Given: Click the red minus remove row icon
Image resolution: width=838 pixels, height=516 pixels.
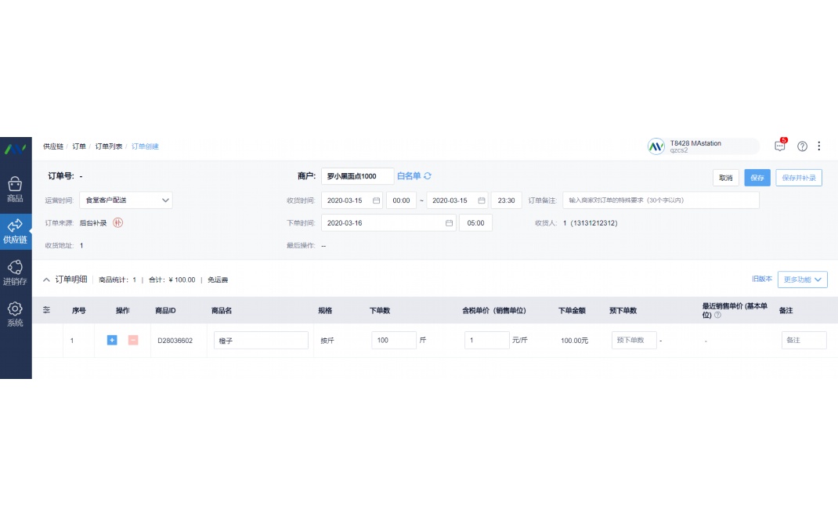Looking at the screenshot, I should click(x=133, y=341).
